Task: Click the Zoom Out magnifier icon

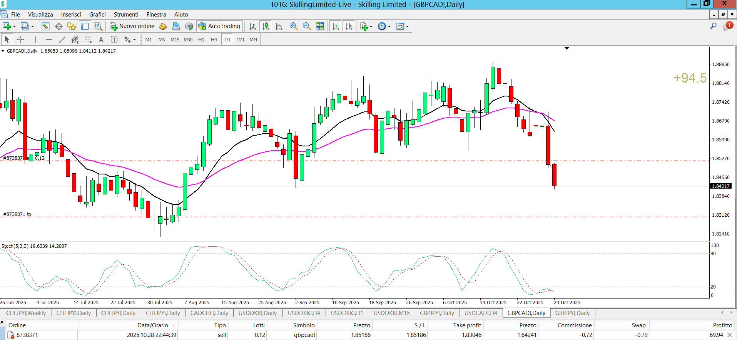Action: point(307,26)
